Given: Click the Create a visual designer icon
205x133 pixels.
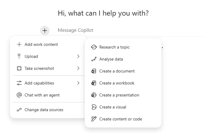Looking at the screenshot, I should (x=94, y=107).
